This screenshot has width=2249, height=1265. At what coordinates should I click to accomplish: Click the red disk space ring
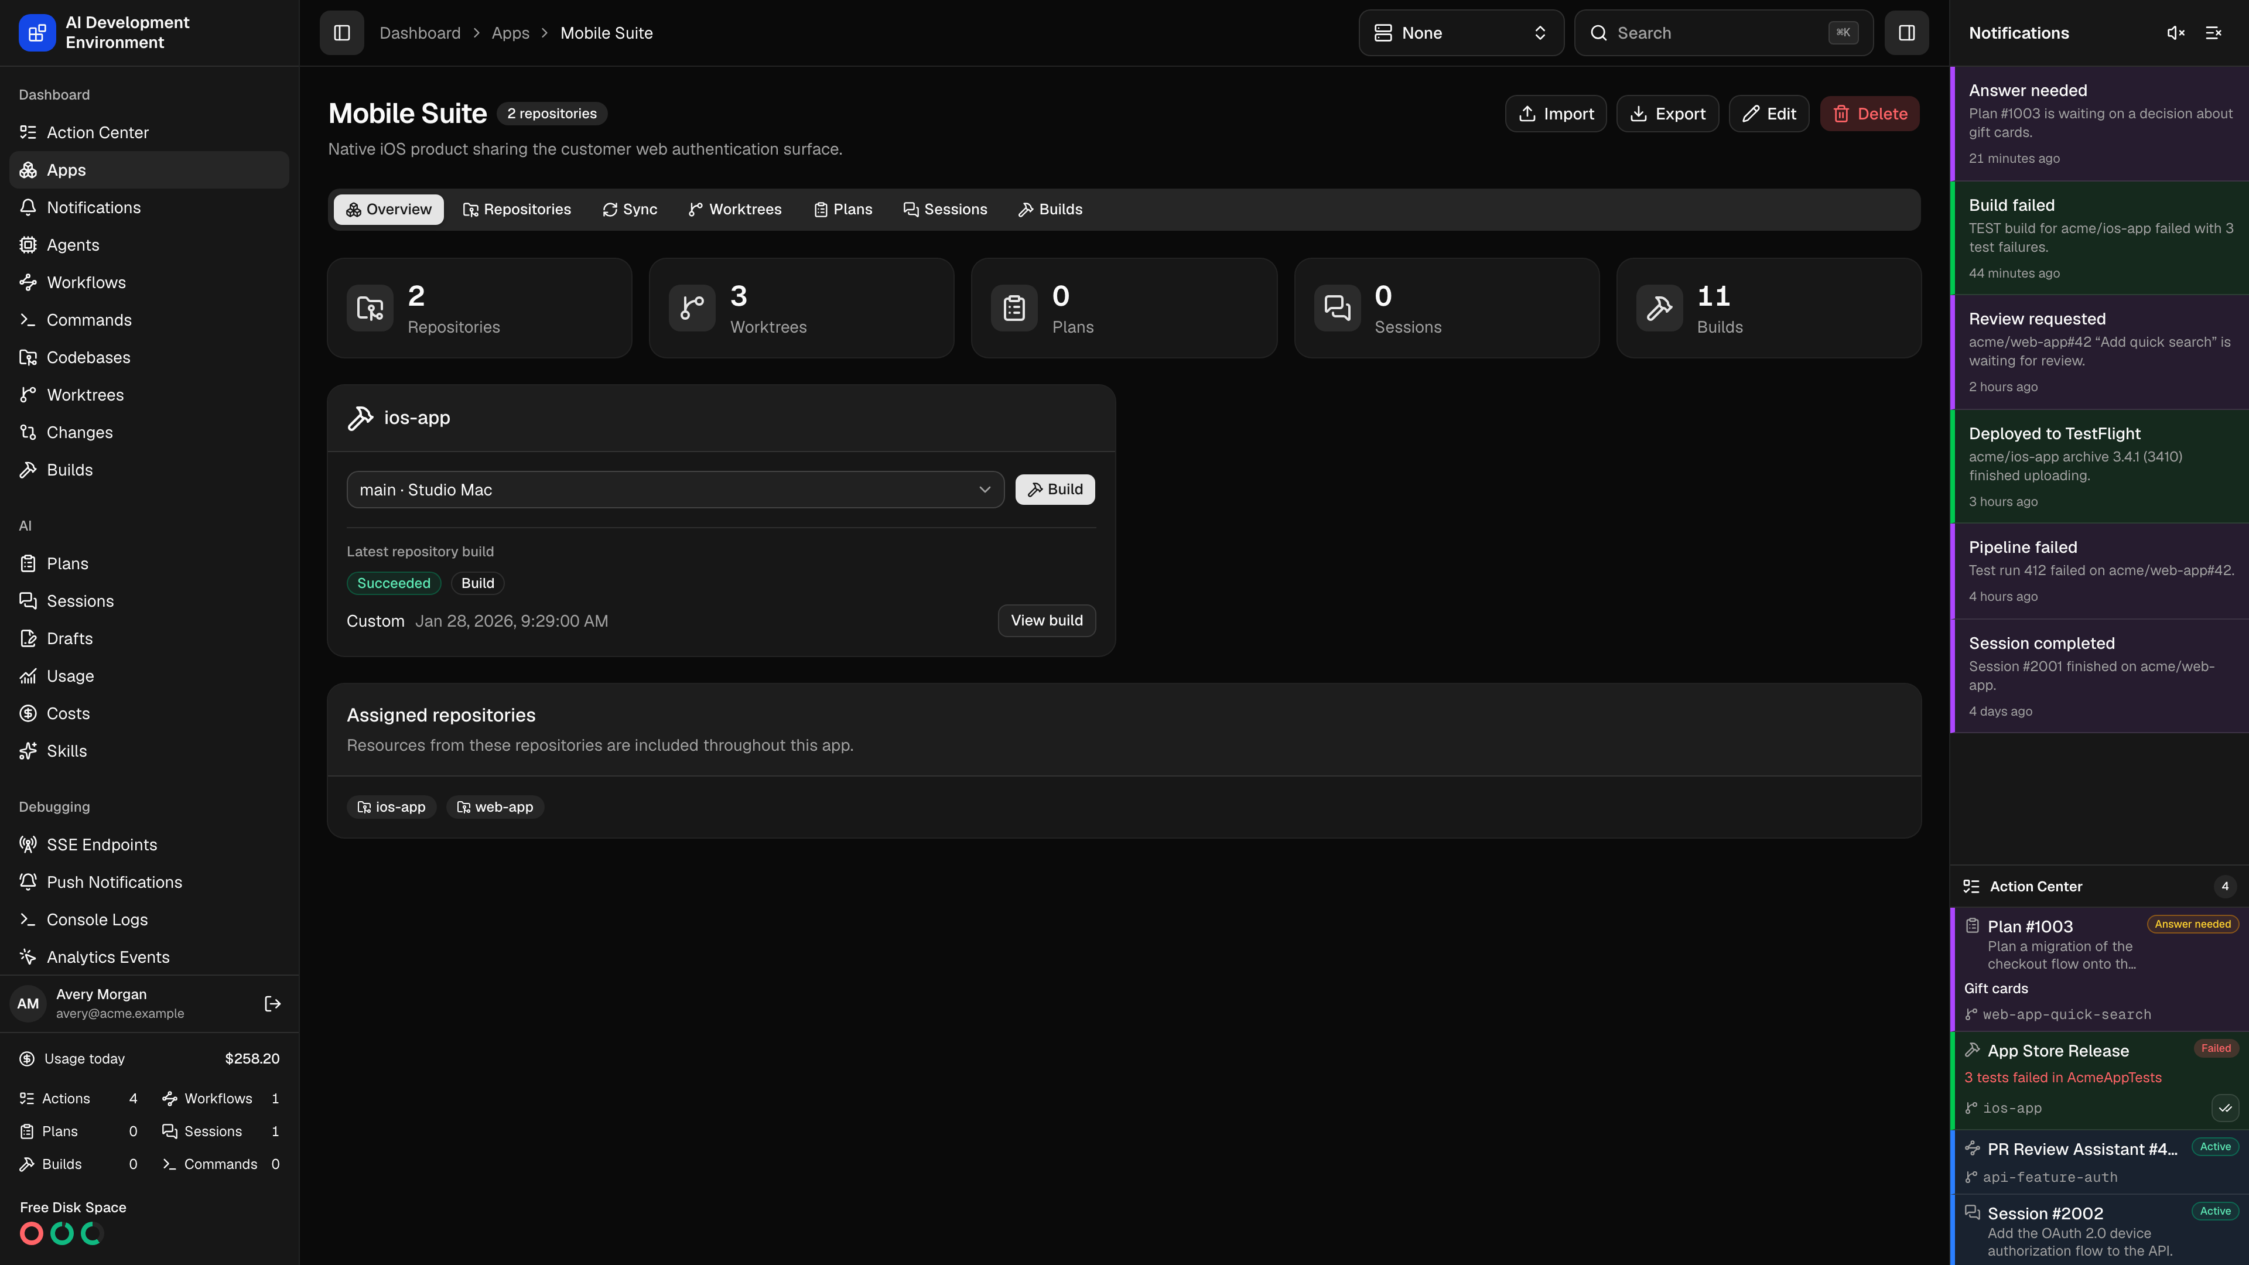point(32,1233)
